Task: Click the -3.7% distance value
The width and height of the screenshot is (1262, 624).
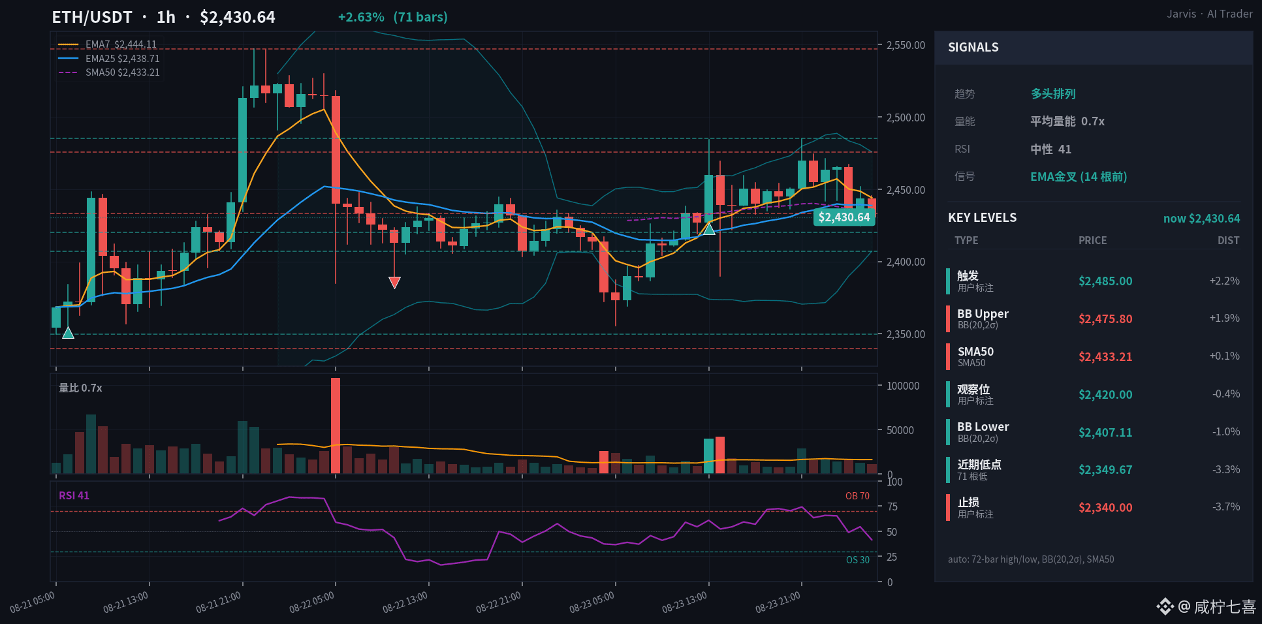Action: [1225, 507]
